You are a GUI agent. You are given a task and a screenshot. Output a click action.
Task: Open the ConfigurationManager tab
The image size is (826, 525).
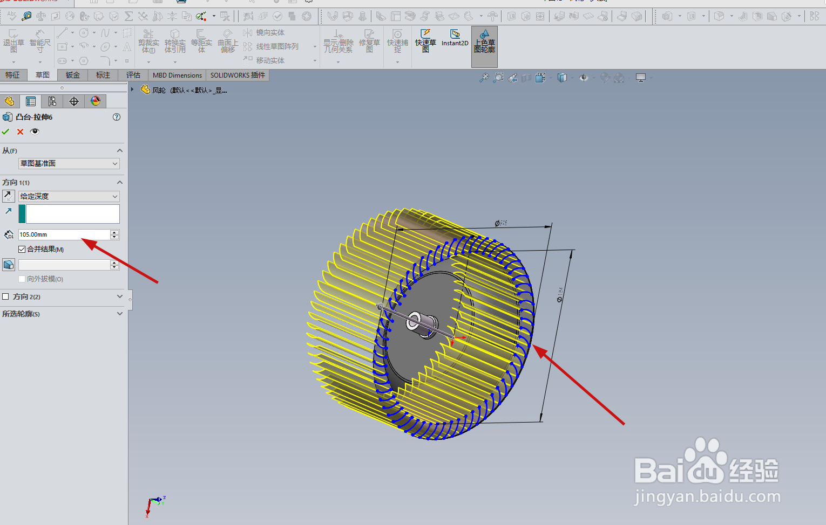pos(52,101)
